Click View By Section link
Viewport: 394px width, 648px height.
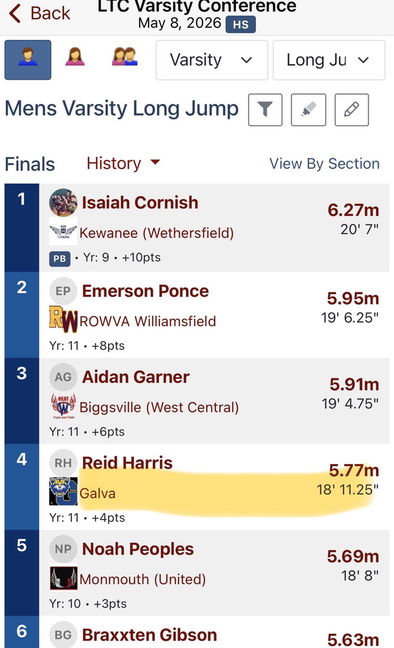324,164
